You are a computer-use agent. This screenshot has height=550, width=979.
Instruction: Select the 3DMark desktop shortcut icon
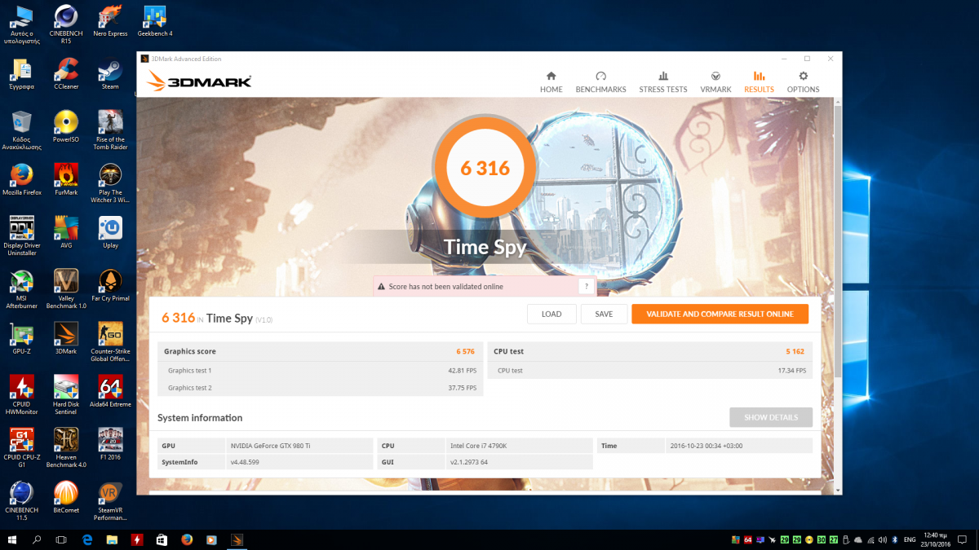point(66,339)
